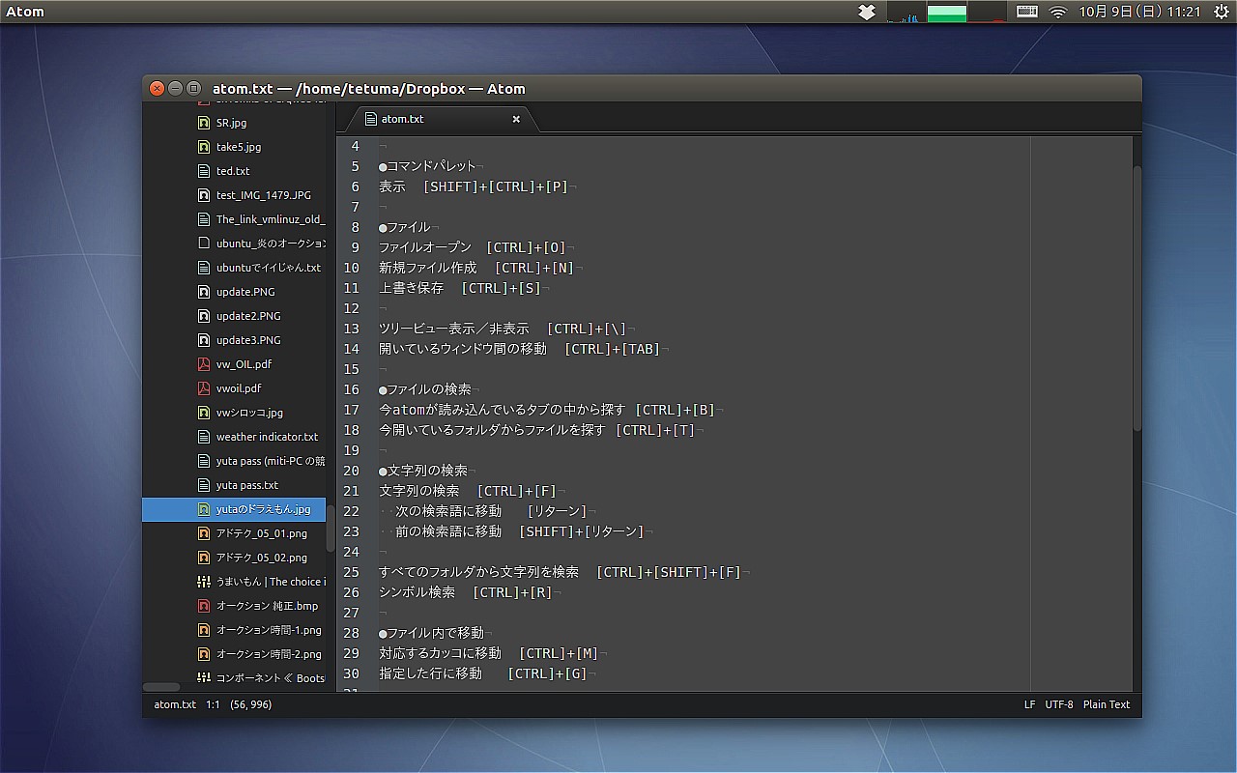Open the Plain Text grammar selector

click(1107, 704)
